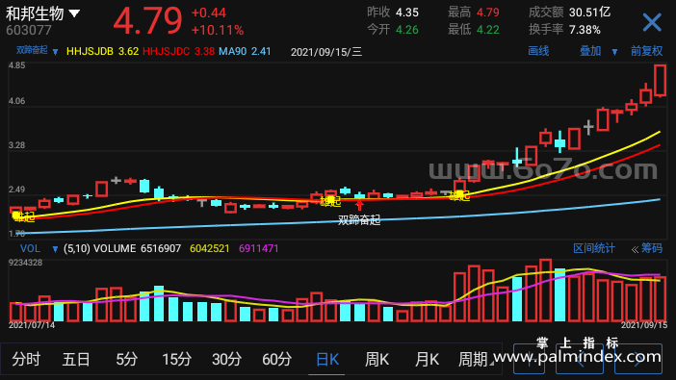Click the 最高 4.79 value
Image resolution: width=676 pixels, height=380 pixels.
487,13
